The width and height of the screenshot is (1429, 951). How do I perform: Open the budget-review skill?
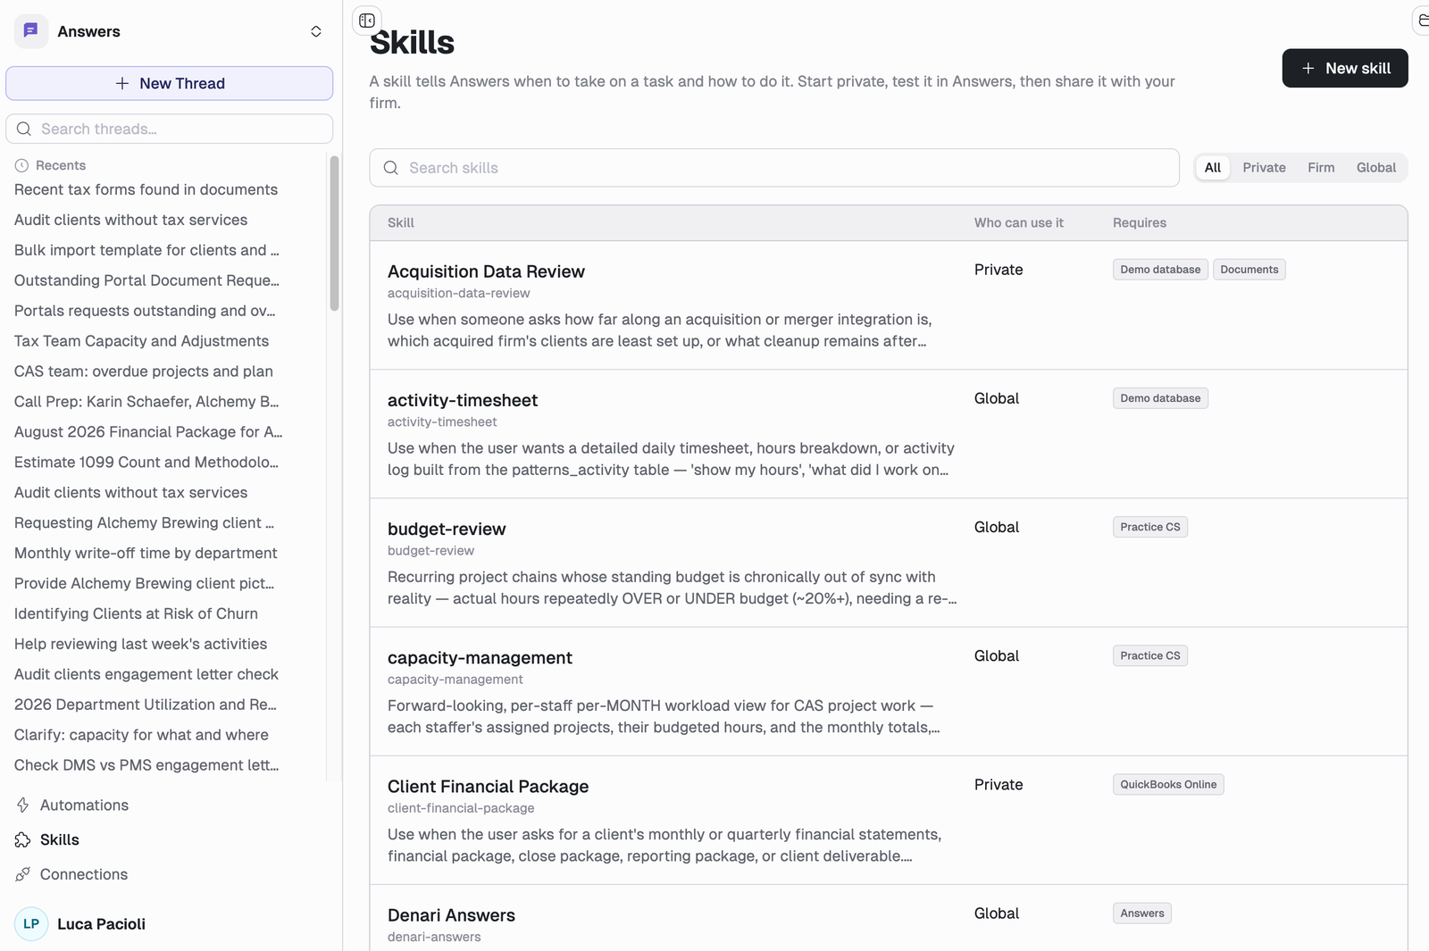447,529
